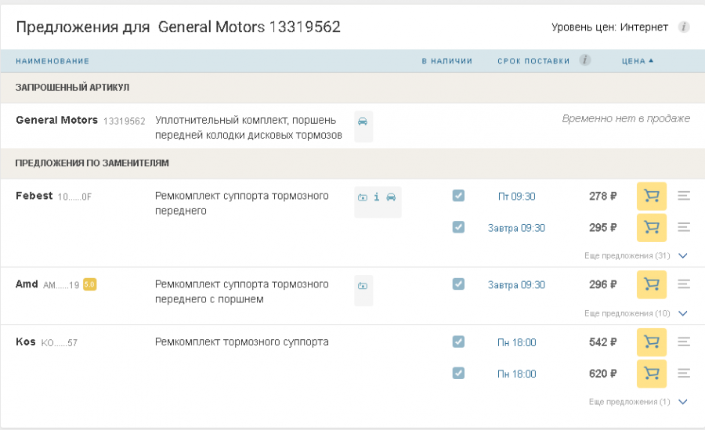705x430 pixels.
Task: Click Завтра 09:30 delivery for Amd offer
Action: (516, 285)
